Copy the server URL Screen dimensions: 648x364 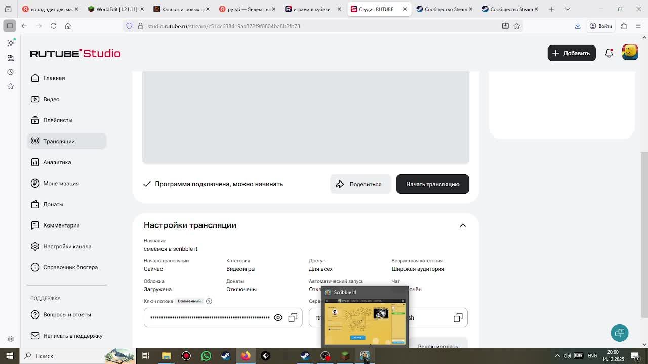(x=458, y=317)
